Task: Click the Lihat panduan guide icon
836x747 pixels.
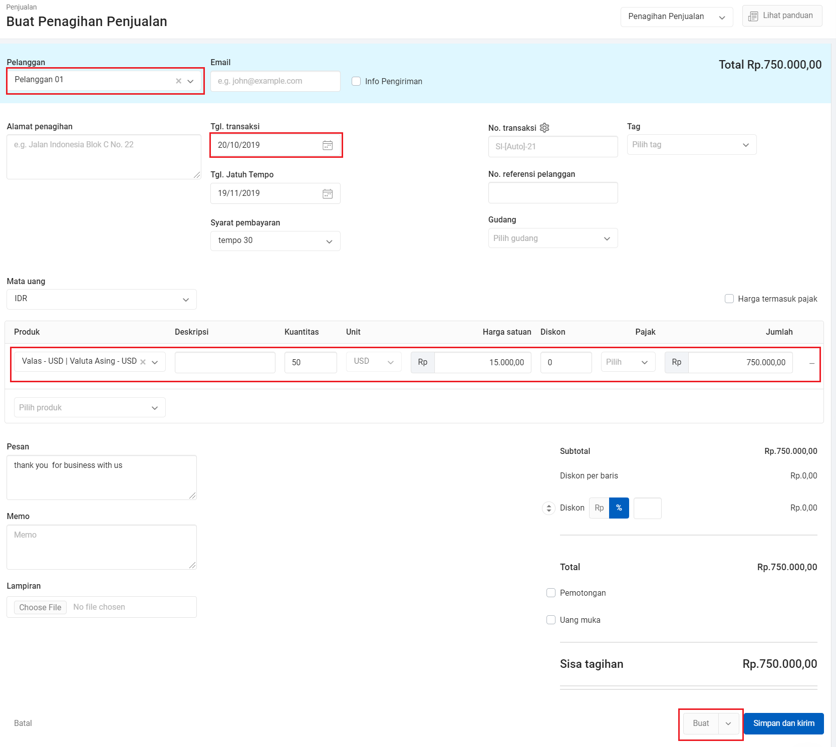Action: (x=753, y=17)
